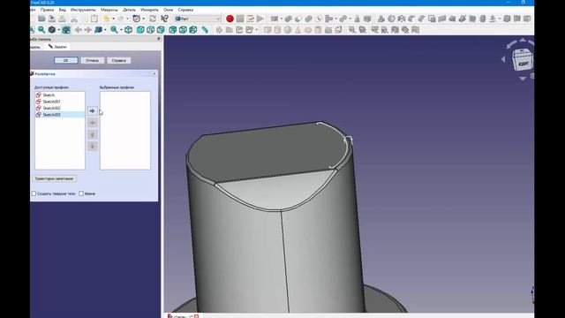Screen dimensions: 565x318
Task: Click the navigation cube in 3D view
Action: 522,60
